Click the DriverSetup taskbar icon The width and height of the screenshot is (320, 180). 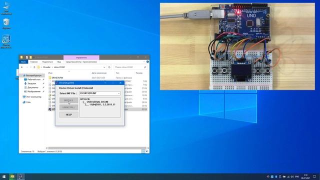pyautogui.click(x=20, y=176)
